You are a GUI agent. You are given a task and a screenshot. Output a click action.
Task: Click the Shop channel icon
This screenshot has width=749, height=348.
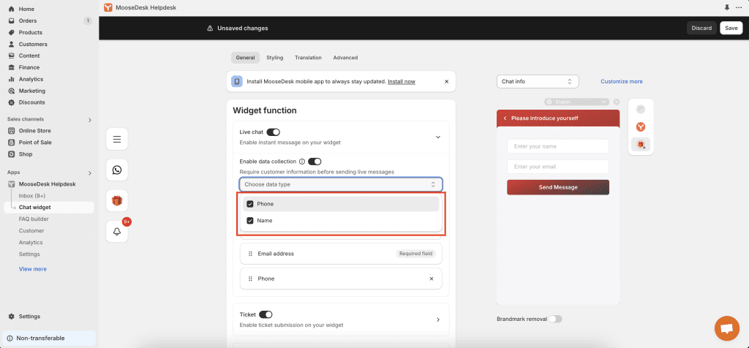tap(12, 154)
